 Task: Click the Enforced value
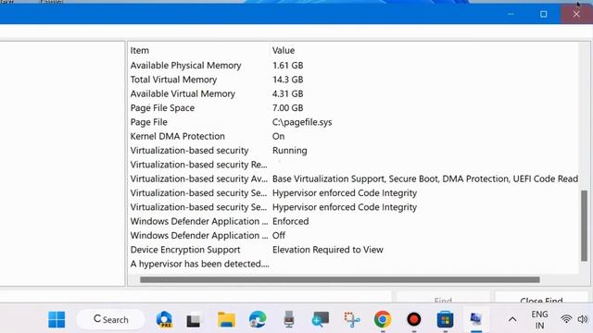coord(290,221)
